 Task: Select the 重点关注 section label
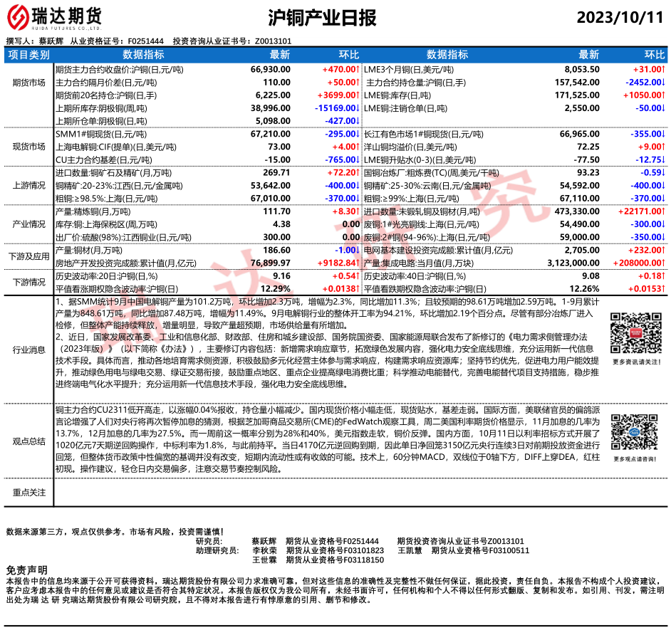pyautogui.click(x=28, y=493)
